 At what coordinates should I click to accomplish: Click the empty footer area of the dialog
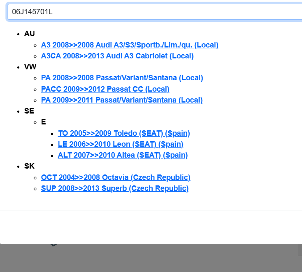(151, 227)
